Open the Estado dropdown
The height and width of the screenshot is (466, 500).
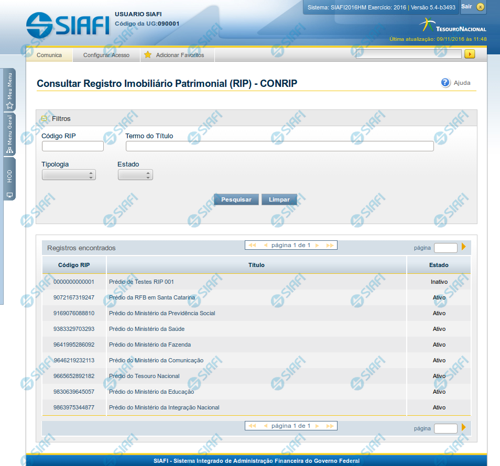[x=135, y=175]
